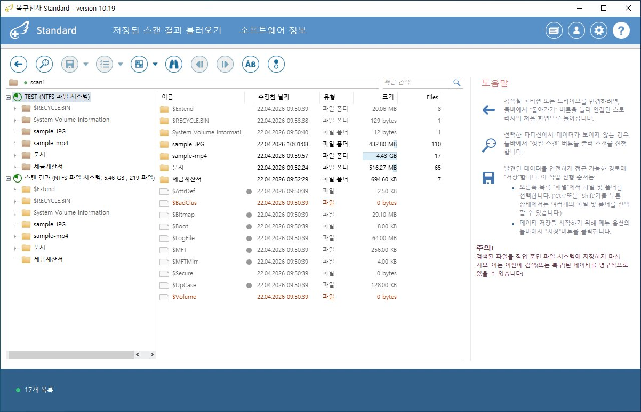Open 소프트웨어 정보 menu

click(274, 30)
